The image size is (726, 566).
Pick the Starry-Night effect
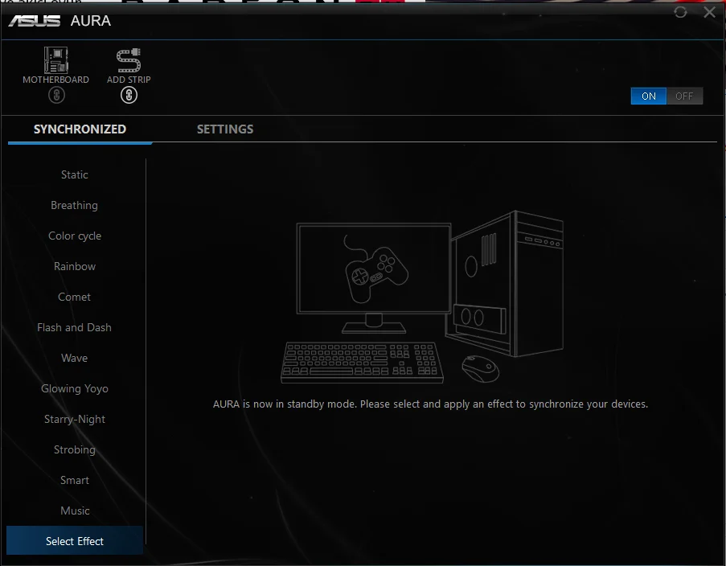(x=75, y=419)
